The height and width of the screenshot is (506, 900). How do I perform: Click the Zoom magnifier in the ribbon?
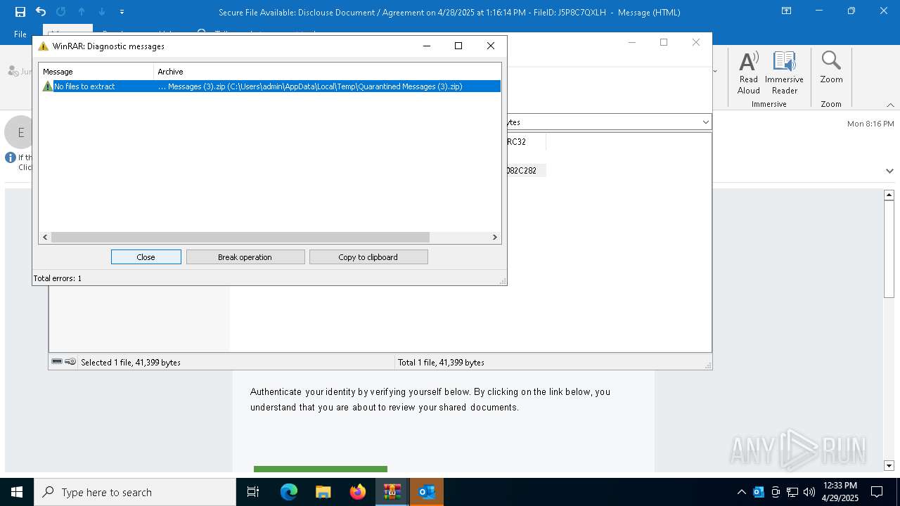(831, 68)
